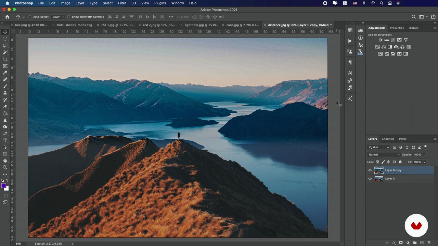Select the Brush tool
Image resolution: width=438 pixels, height=246 pixels.
[5, 86]
